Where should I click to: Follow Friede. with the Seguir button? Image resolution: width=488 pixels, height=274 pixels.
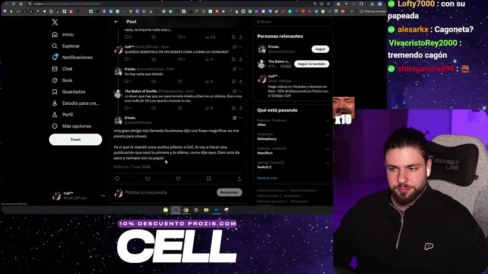[320, 49]
